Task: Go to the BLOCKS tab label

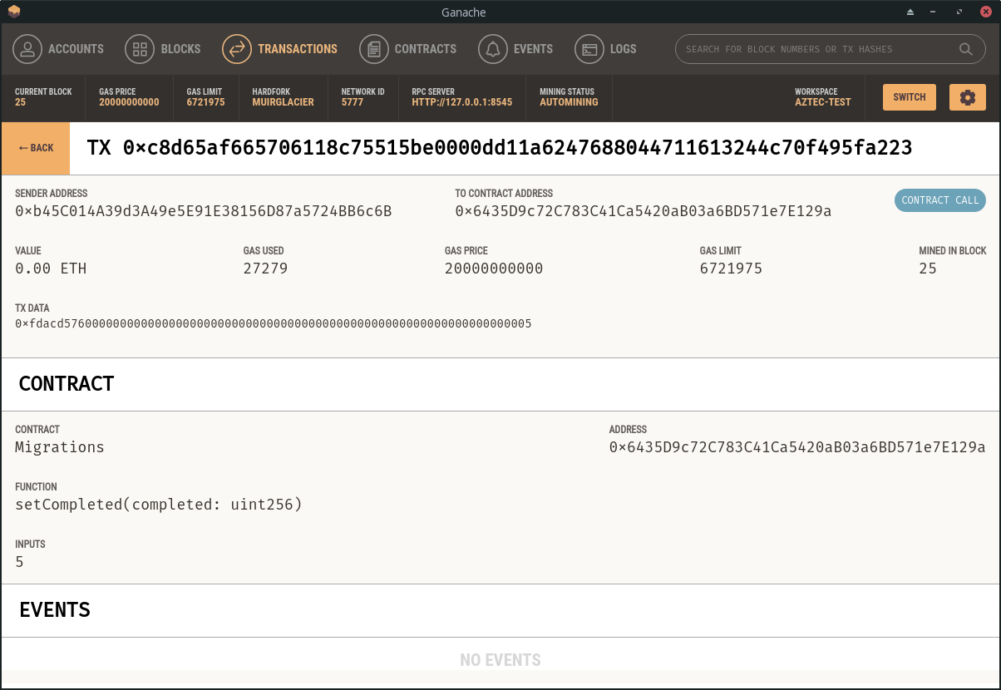Action: (x=181, y=49)
